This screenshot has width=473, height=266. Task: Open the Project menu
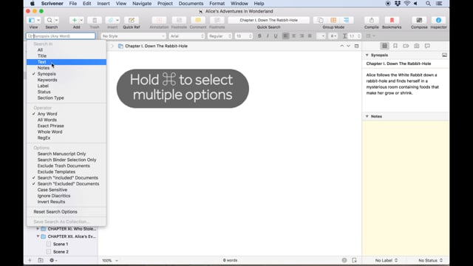[165, 3]
